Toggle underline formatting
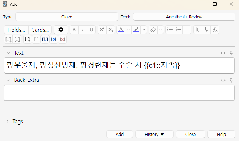Viewport: 239px width, 141px height. tap(91, 30)
